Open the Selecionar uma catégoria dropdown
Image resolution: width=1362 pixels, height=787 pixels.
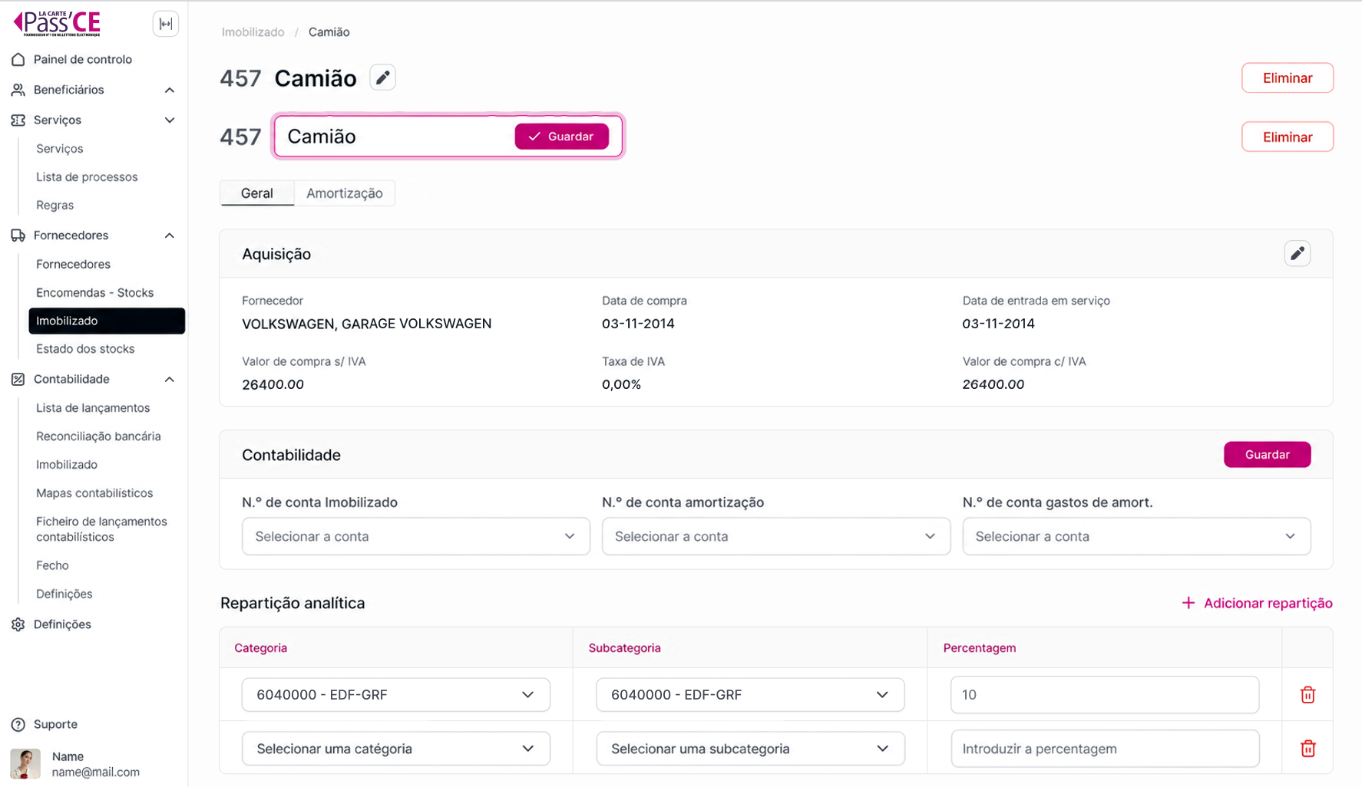395,749
